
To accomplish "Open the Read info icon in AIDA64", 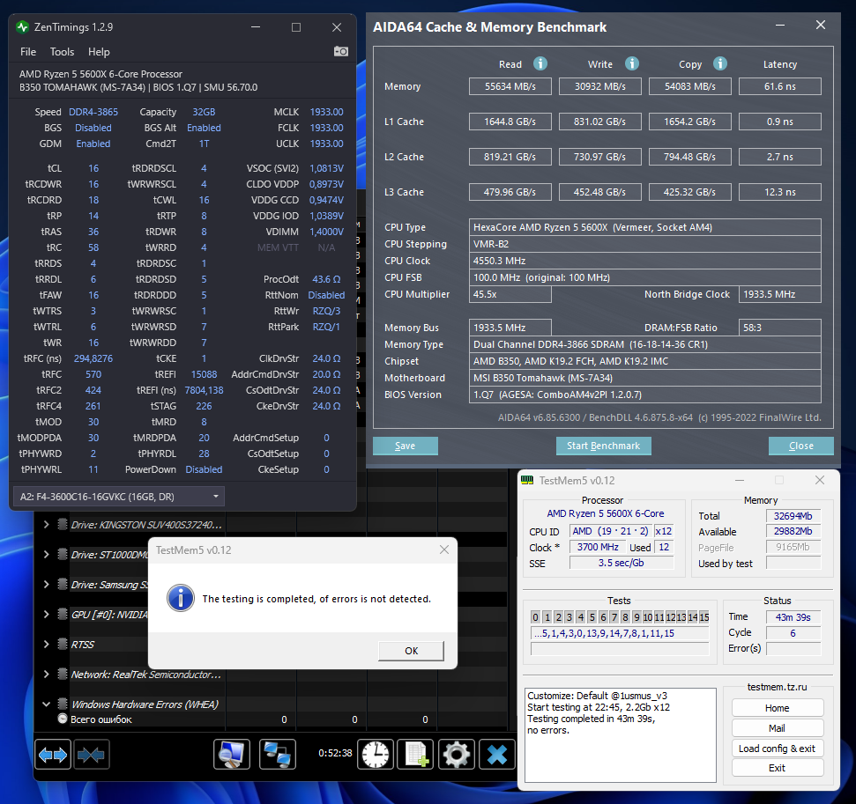I will tap(540, 63).
